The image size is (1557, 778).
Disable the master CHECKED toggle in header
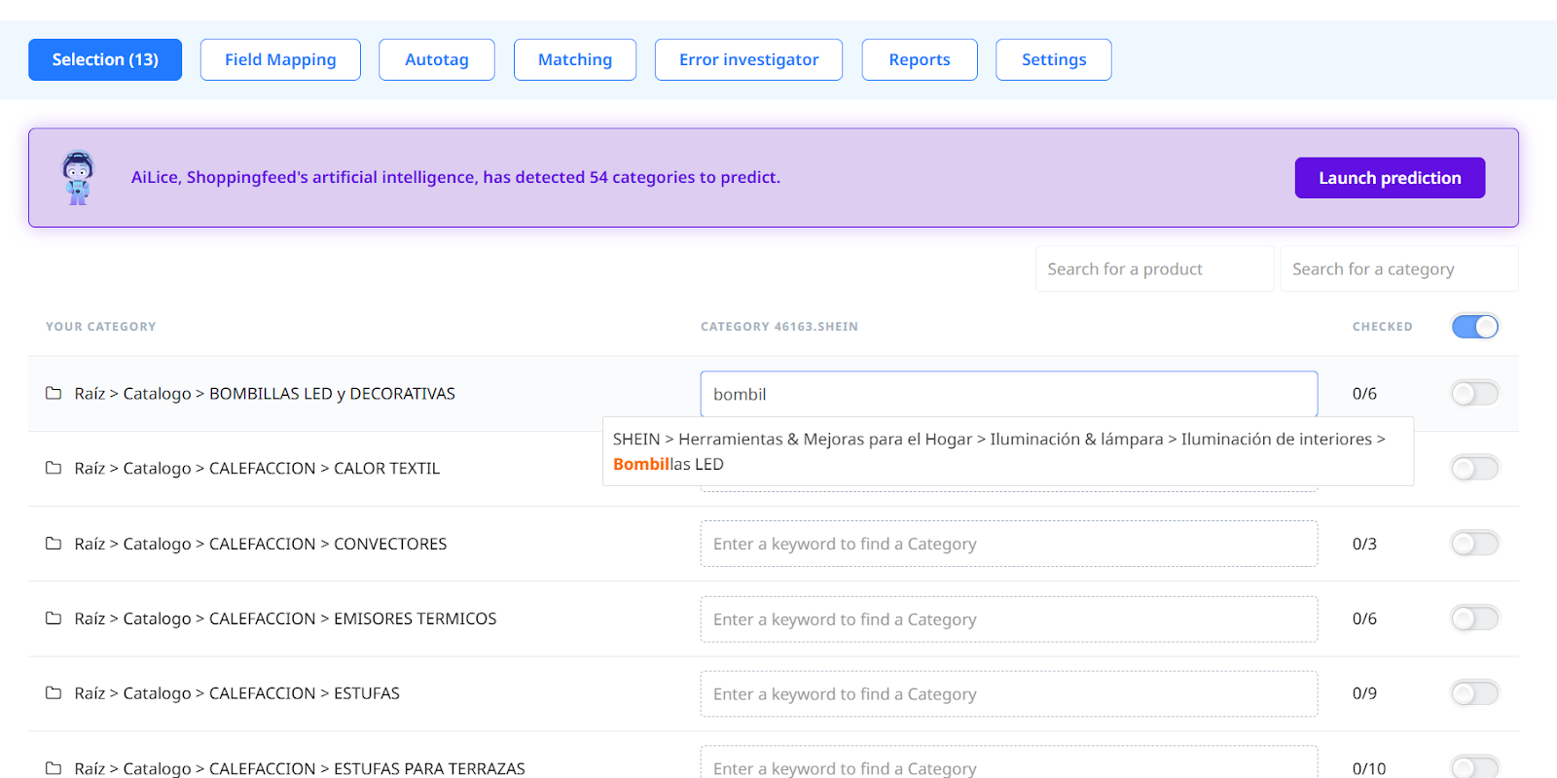(x=1474, y=327)
